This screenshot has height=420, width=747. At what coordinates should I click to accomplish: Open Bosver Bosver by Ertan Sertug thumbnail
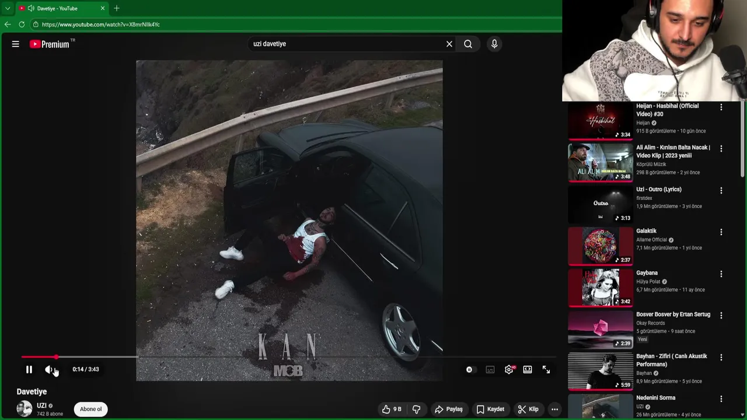click(x=601, y=330)
